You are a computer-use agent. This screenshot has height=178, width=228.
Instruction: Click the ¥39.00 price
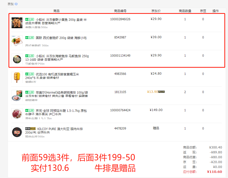pos(156,37)
